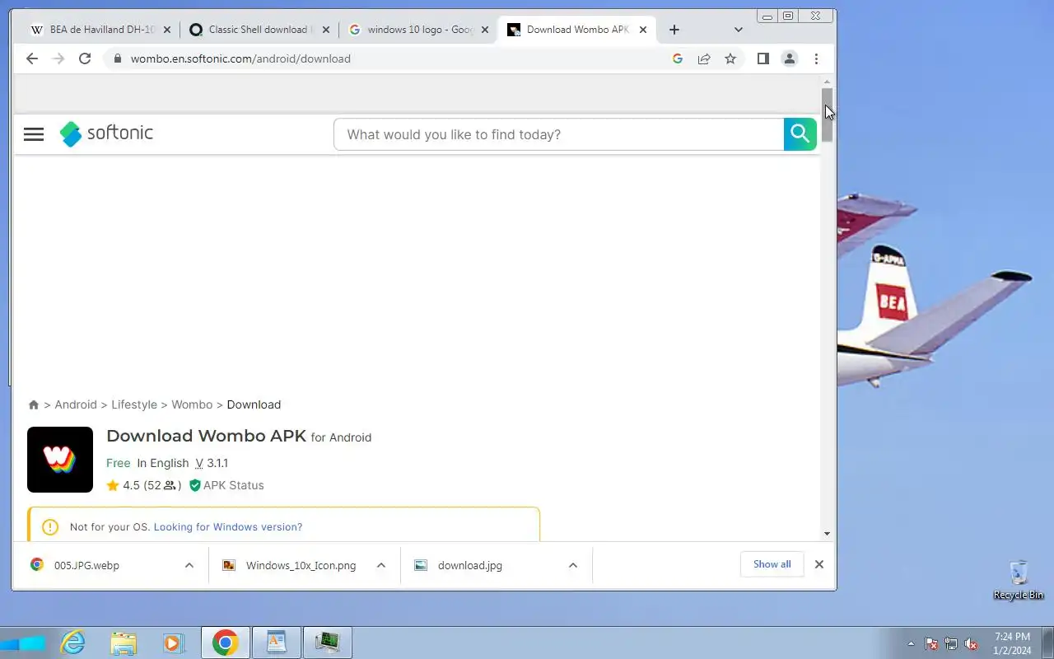
Task: Go to Lifestyle breadcrumb link
Action: [134, 404]
